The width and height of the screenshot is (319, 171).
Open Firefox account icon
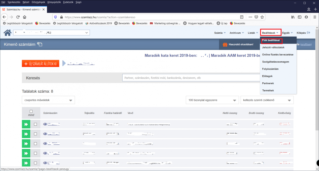coord(307,17)
